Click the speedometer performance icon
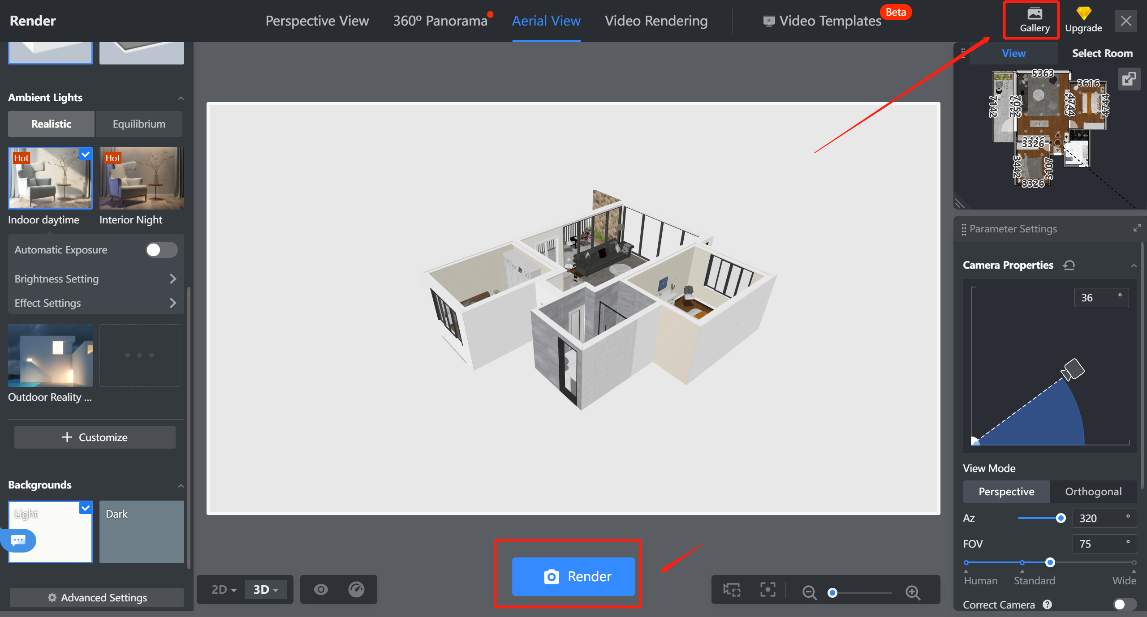Image resolution: width=1147 pixels, height=617 pixels. click(x=357, y=589)
